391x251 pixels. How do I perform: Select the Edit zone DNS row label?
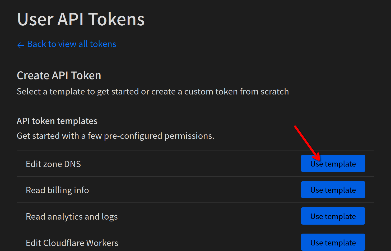tap(53, 164)
